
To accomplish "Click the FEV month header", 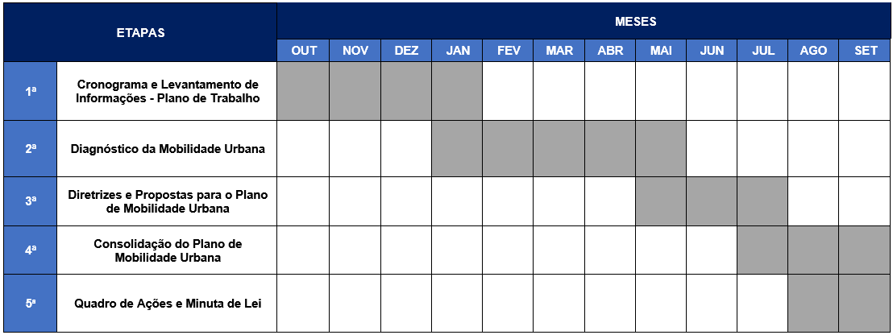I will (508, 50).
